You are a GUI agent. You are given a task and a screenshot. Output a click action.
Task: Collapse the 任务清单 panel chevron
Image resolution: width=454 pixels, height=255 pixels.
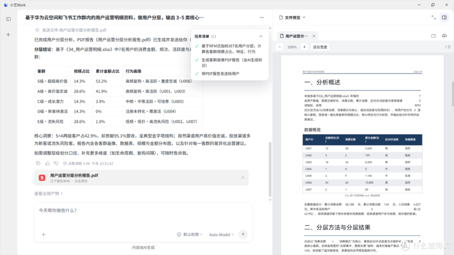pos(261,36)
